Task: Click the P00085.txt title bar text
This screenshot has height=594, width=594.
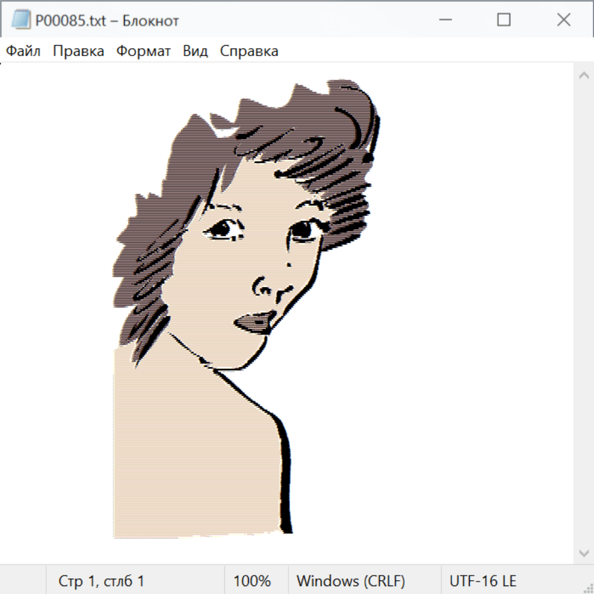Action: 107,20
